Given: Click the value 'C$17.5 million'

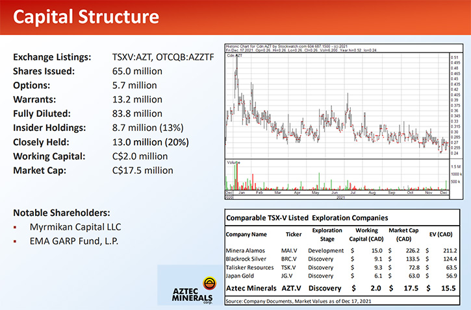Looking at the screenshot, I should tap(143, 171).
